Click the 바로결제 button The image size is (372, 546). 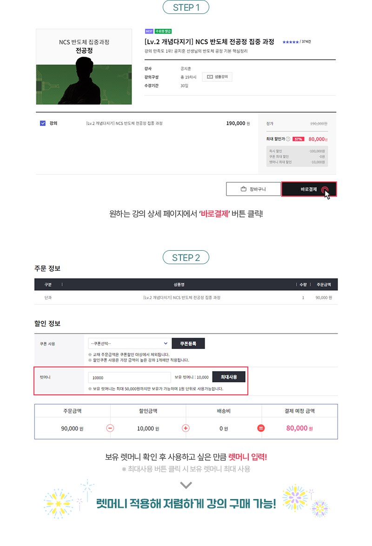pos(309,189)
